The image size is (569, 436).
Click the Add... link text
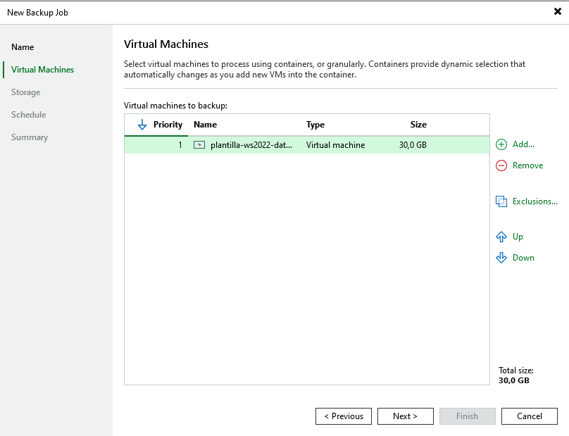(x=523, y=144)
